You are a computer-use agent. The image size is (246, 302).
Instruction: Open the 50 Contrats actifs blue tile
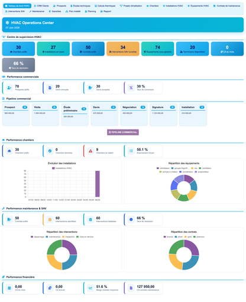(88, 48)
